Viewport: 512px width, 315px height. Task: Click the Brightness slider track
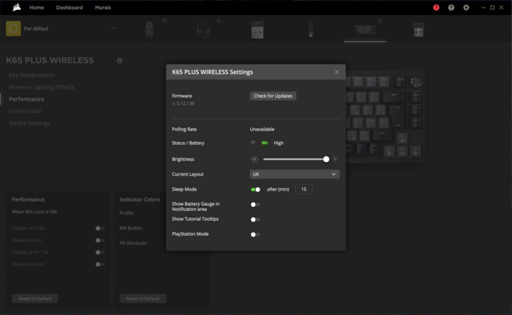coord(294,159)
